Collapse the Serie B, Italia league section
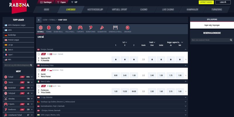This screenshot has width=234, height=117. (x=185, y=82)
